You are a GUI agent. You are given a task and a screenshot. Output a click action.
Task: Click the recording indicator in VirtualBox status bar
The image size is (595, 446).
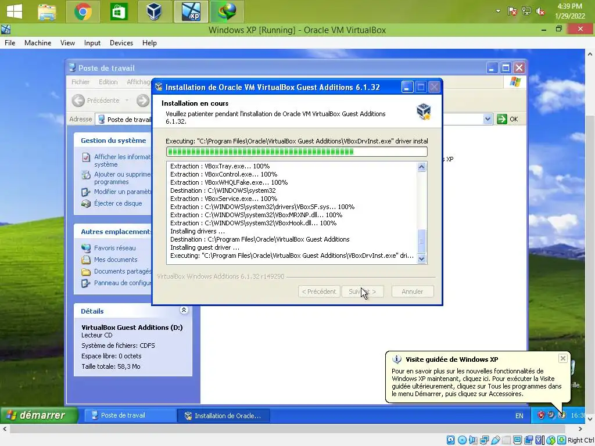click(x=528, y=440)
